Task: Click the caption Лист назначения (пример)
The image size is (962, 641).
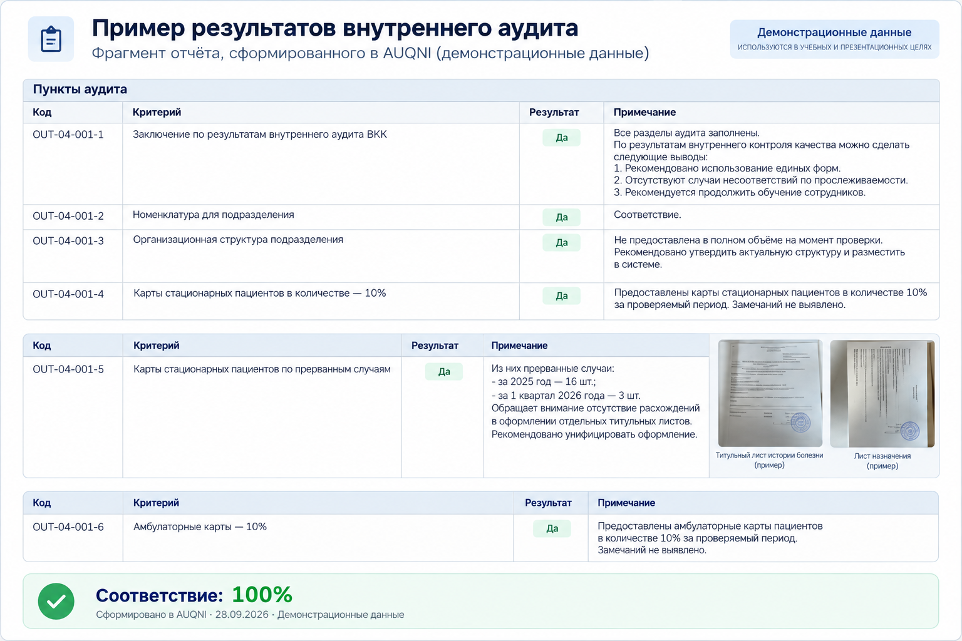Action: point(882,461)
